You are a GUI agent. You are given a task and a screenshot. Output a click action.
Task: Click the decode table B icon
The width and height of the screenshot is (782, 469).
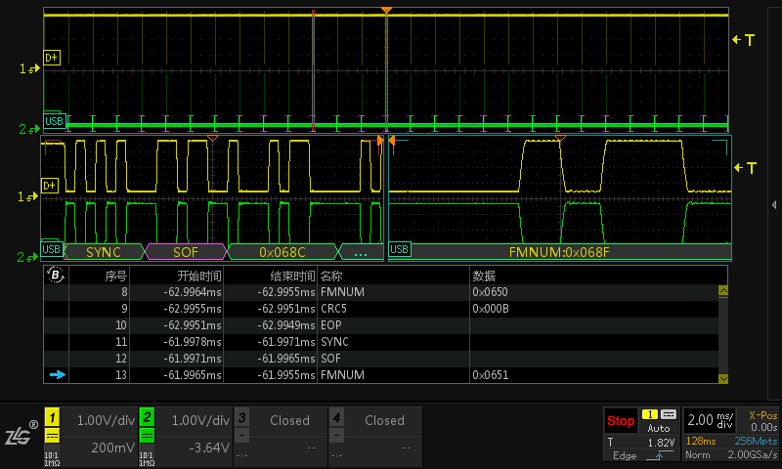coord(55,276)
